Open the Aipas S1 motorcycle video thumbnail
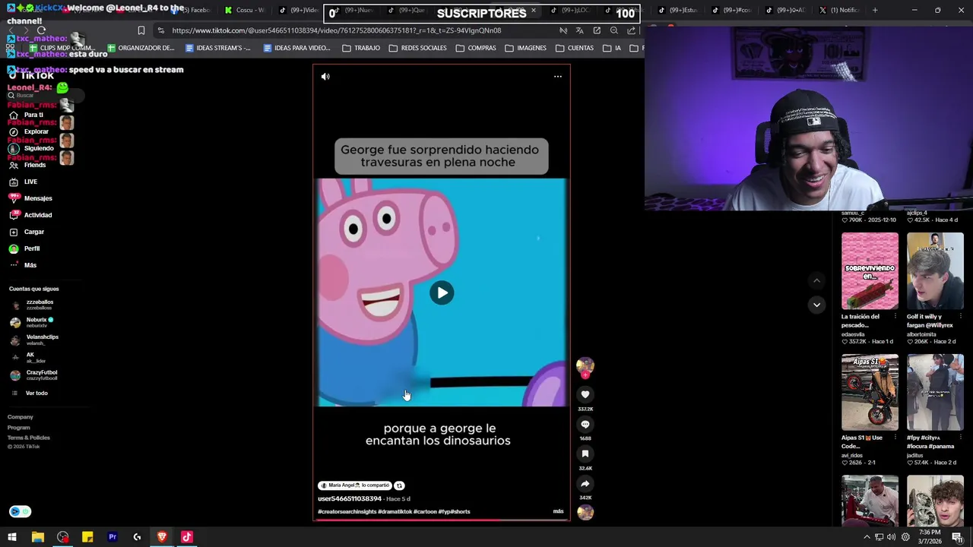 870,392
